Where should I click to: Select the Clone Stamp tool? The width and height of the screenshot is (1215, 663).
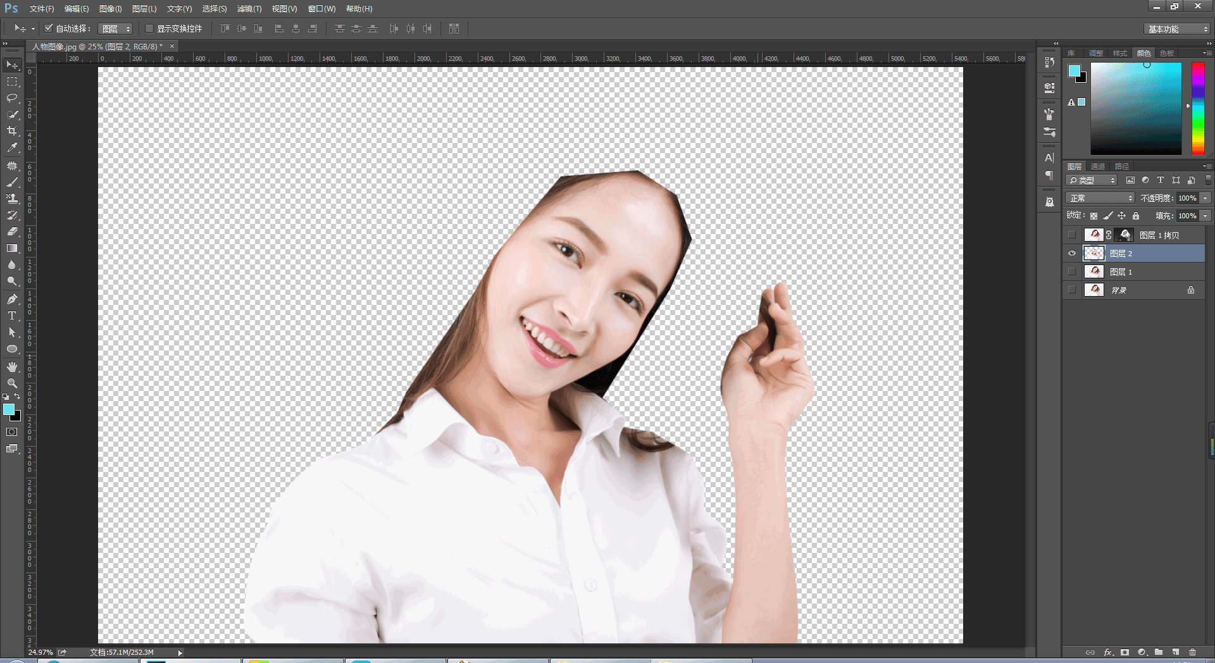12,199
